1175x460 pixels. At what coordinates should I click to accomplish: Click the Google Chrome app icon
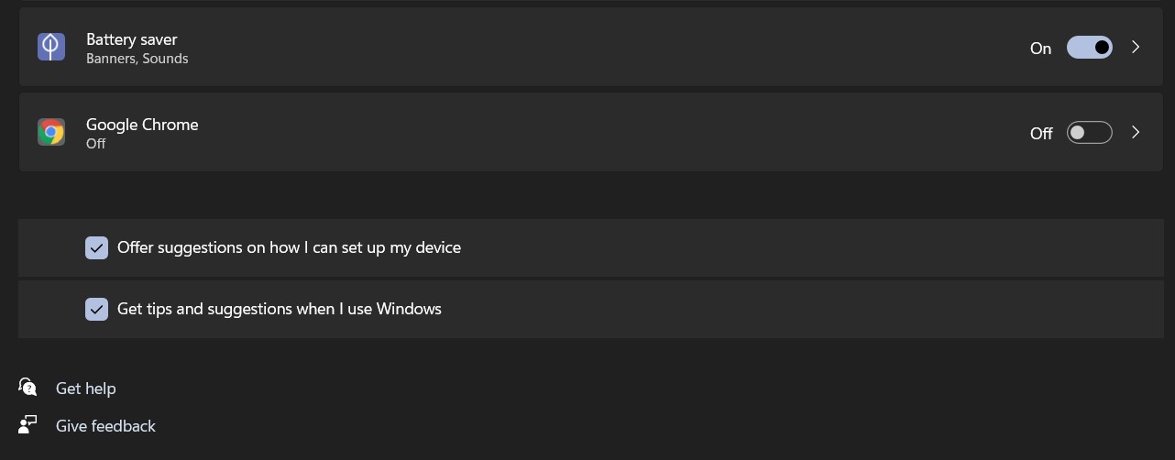[x=51, y=132]
